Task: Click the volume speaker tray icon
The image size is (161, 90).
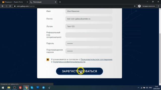Action: [147, 88]
